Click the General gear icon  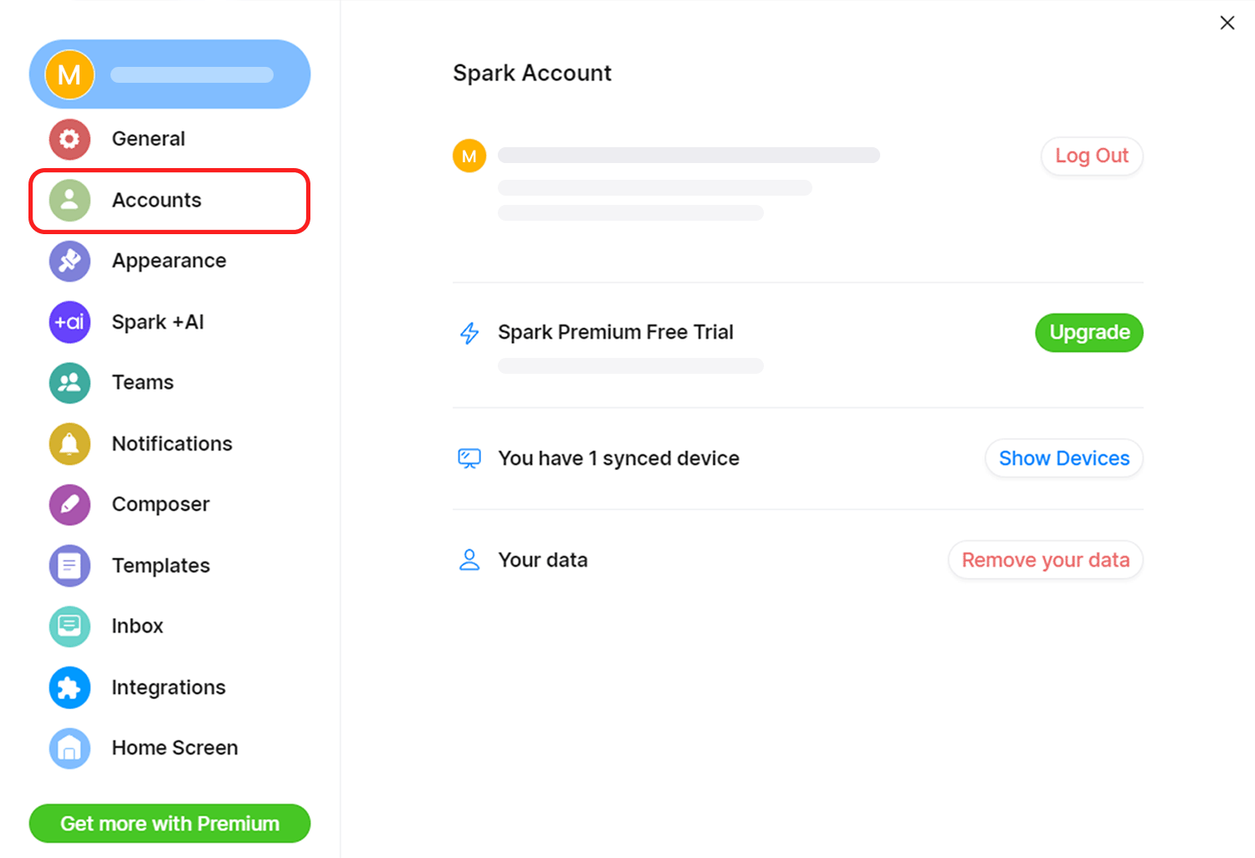click(69, 139)
